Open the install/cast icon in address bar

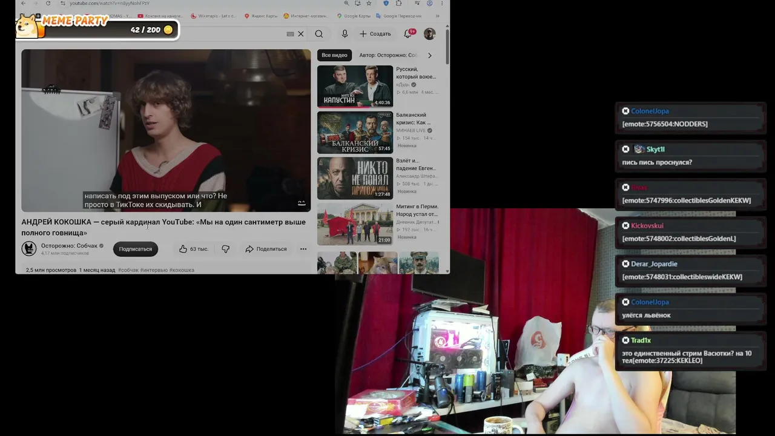pos(358,3)
